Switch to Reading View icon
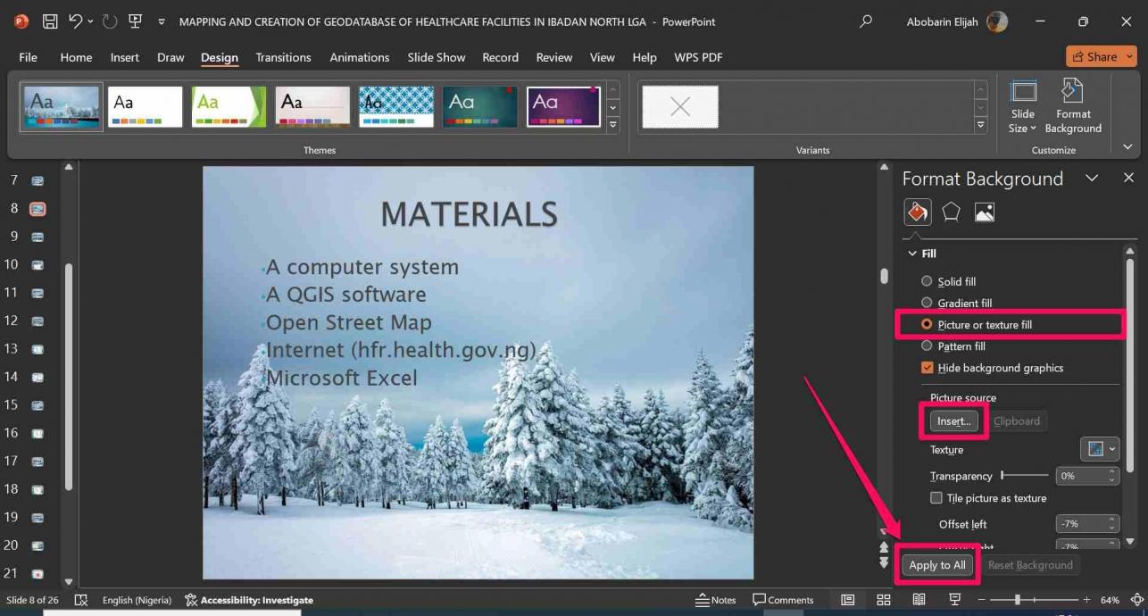 pyautogui.click(x=919, y=600)
